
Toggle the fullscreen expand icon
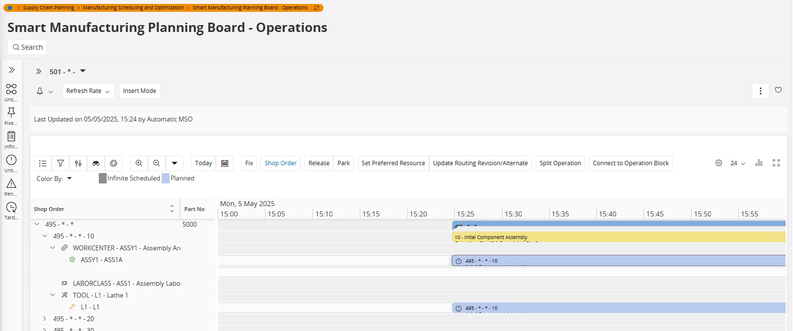point(776,163)
